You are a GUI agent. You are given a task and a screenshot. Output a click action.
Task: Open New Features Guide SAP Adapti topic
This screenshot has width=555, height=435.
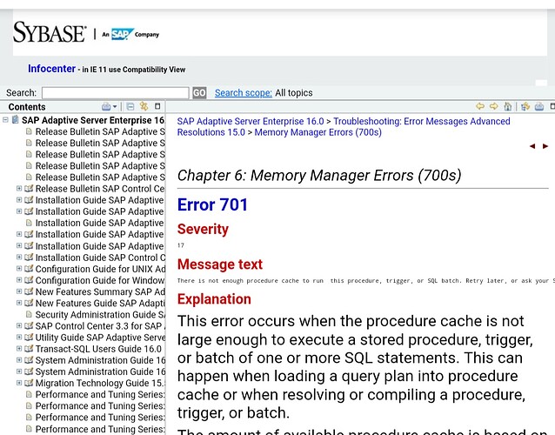point(100,304)
